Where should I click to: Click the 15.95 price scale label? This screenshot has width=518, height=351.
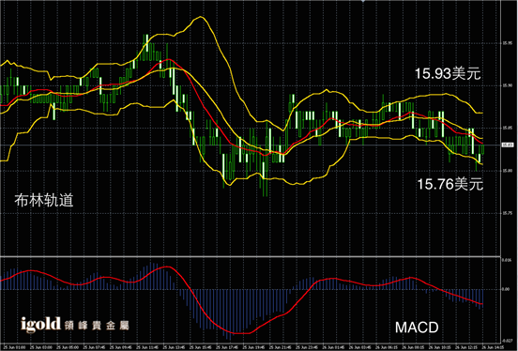point(507,43)
